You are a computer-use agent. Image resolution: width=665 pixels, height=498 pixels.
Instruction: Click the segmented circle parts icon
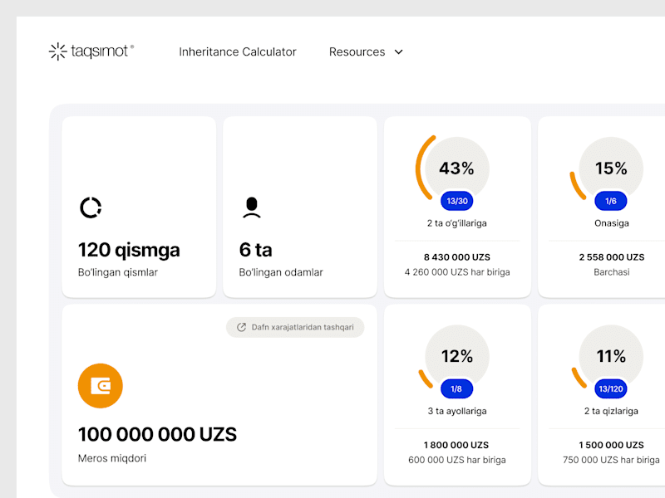click(91, 207)
